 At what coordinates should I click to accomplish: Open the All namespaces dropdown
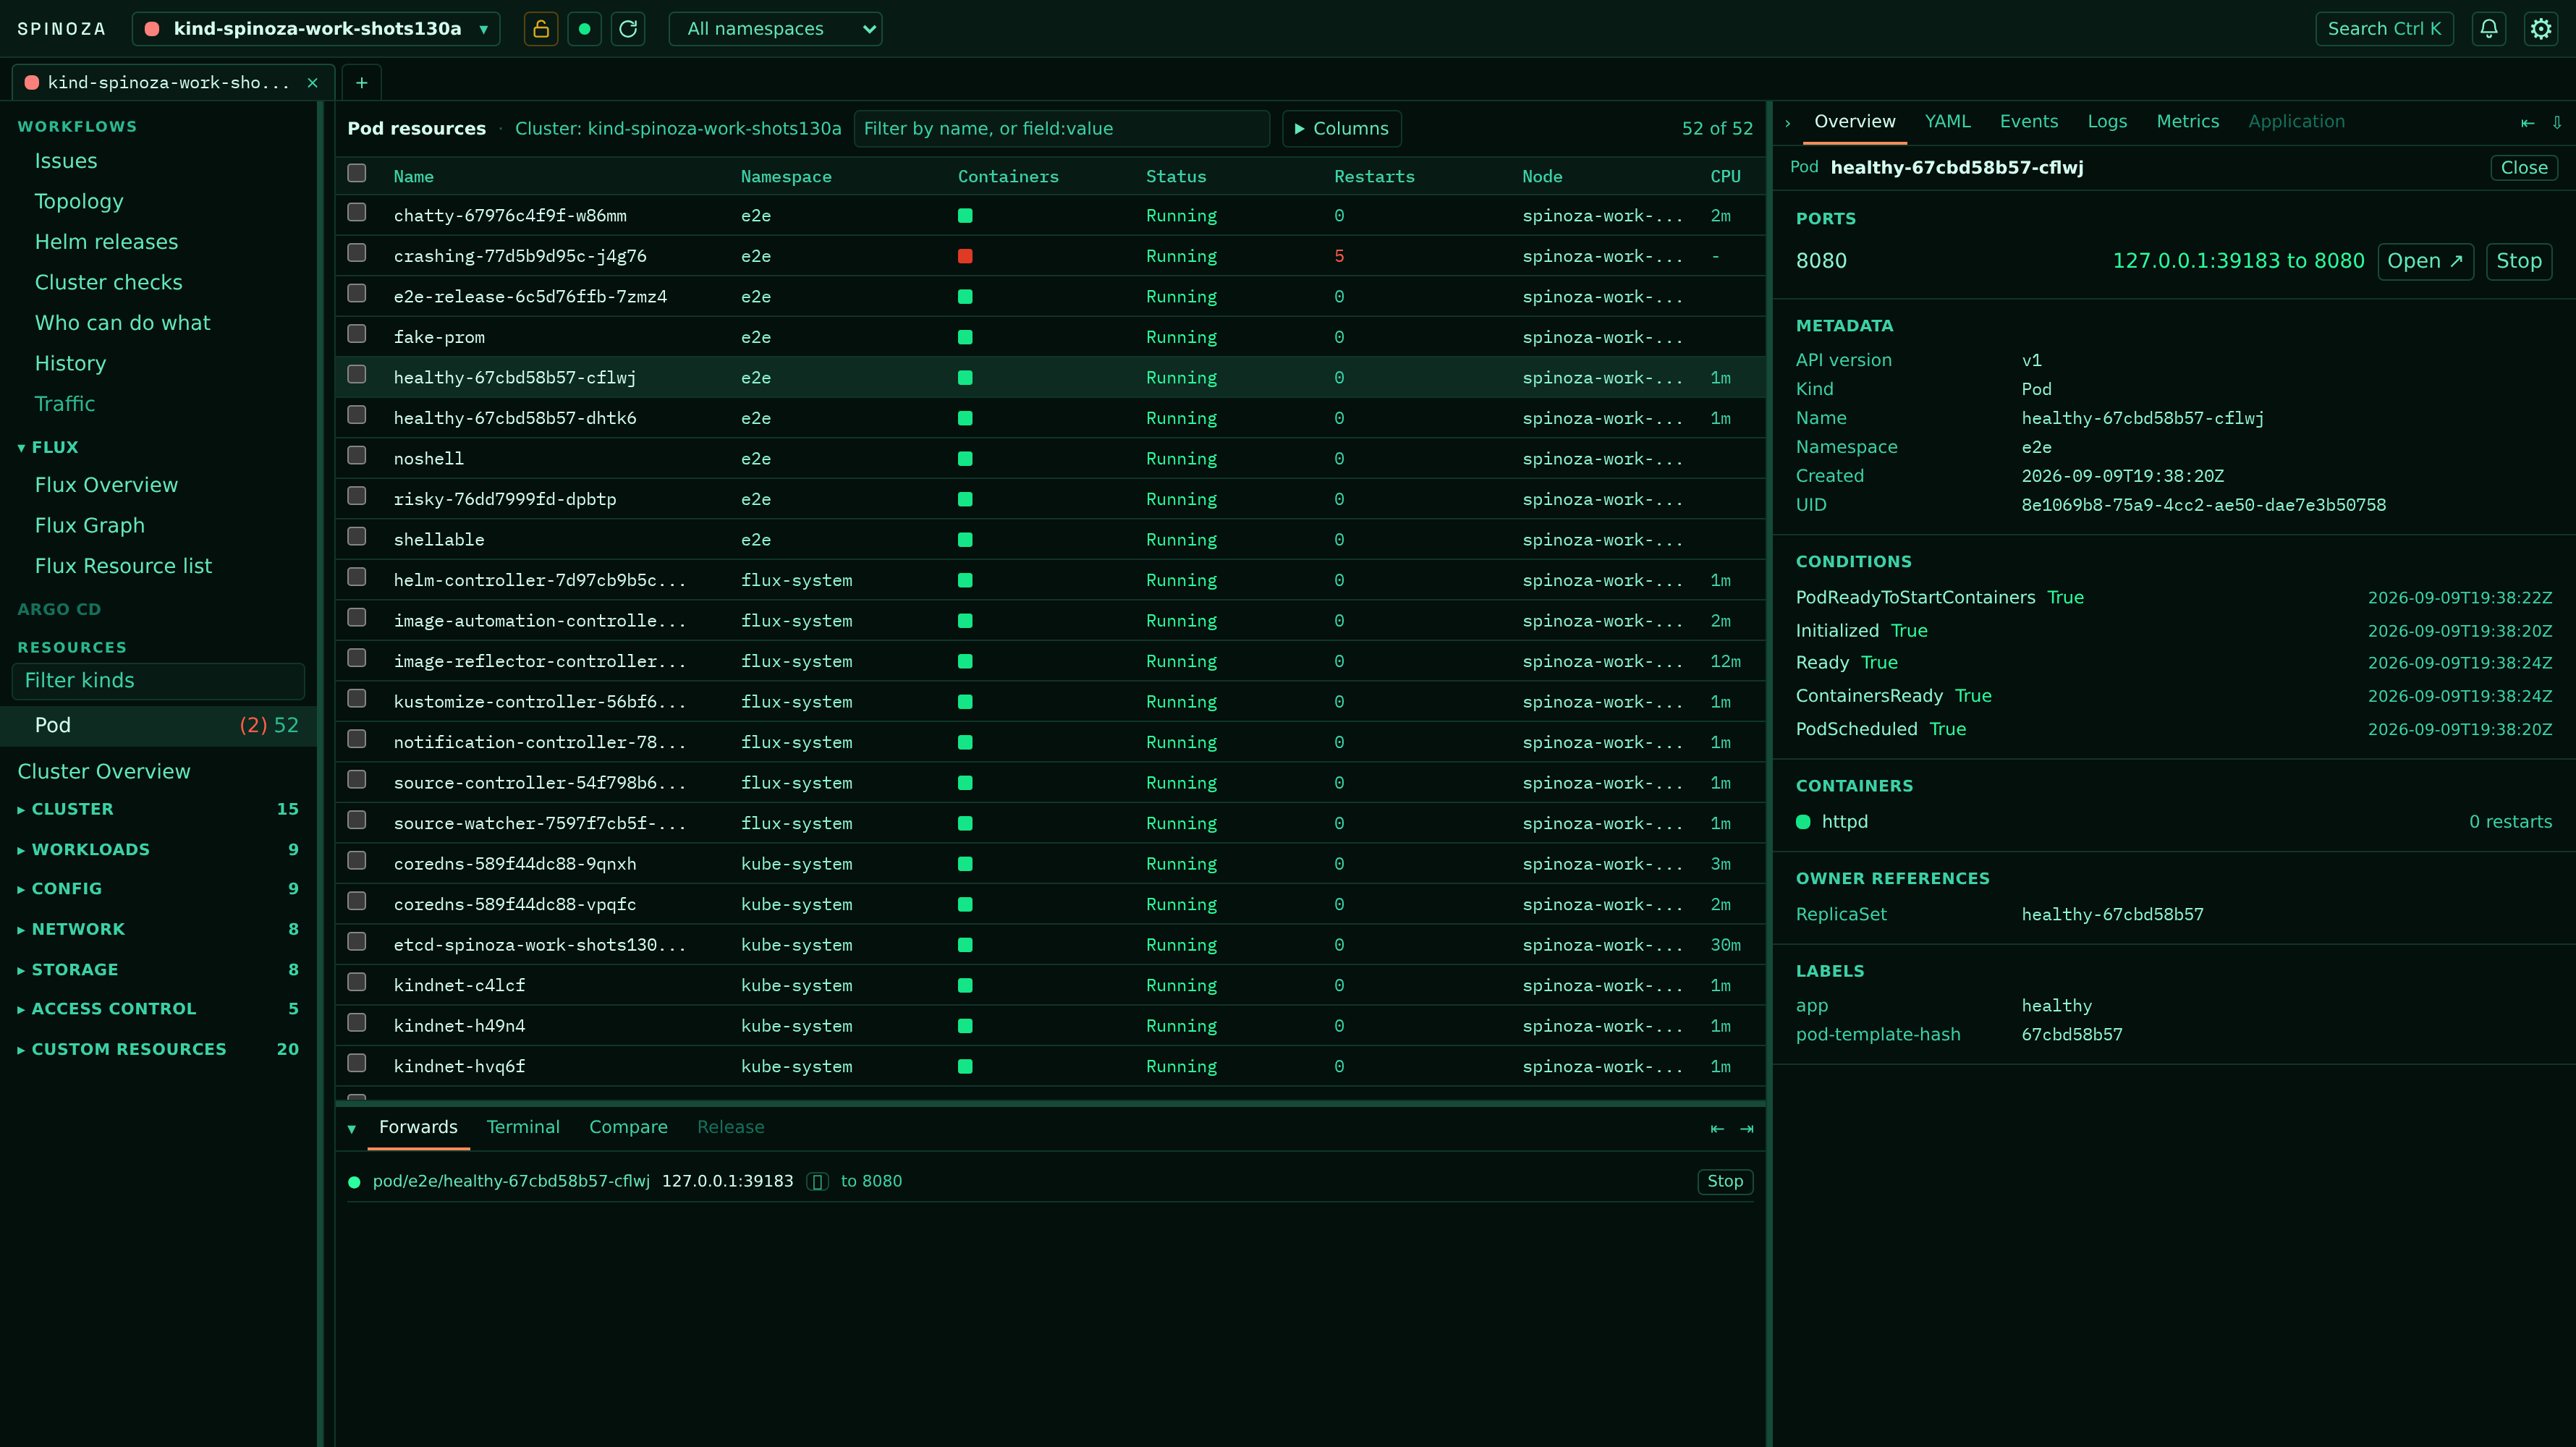(775, 29)
